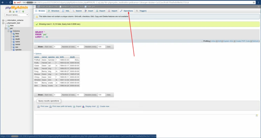The image size is (261, 138).
Task: Open browser three-dot menu
Action: (258, 3)
